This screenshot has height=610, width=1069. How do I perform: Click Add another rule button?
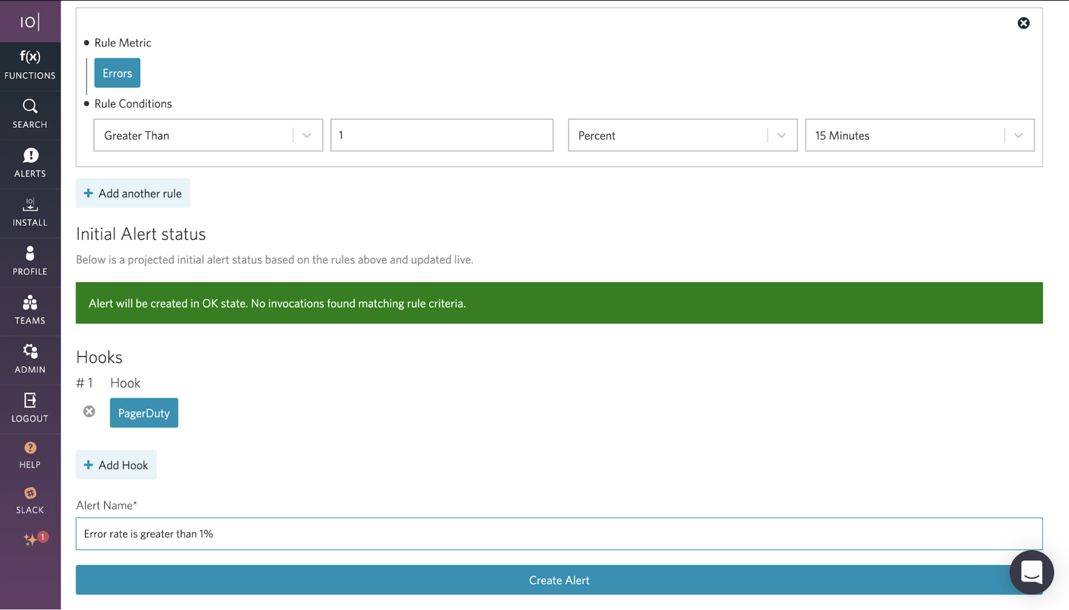[133, 193]
